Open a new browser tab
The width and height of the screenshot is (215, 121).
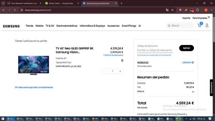(x=121, y=3)
